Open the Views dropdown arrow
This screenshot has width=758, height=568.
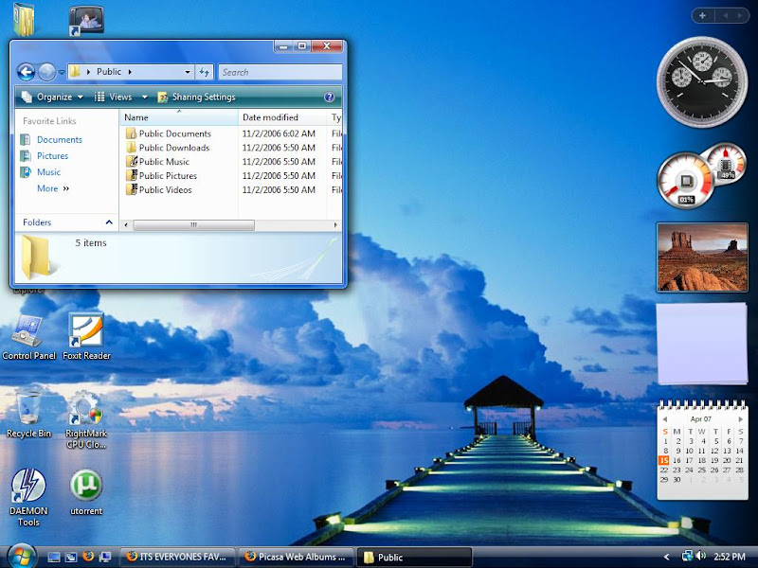[144, 97]
